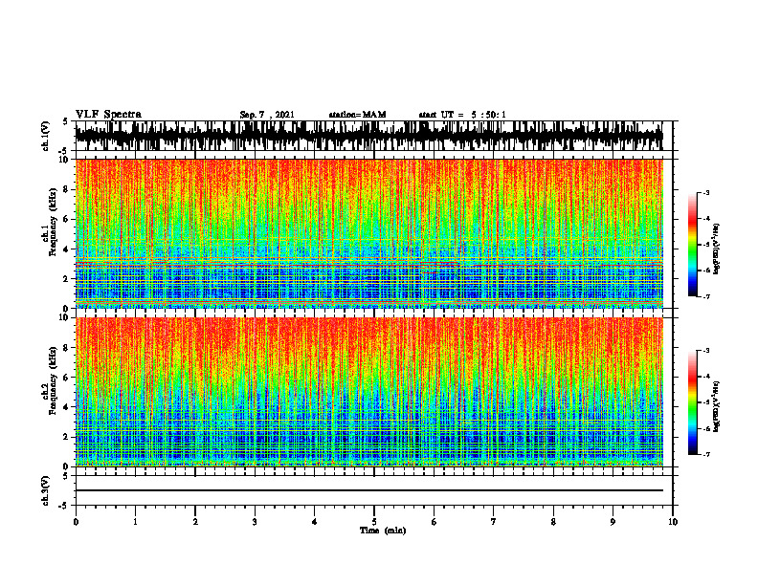Image resolution: width=758 pixels, height=585 pixels.
Task: Select the date text "Sep. 7 , 2021"
Action: (x=267, y=115)
